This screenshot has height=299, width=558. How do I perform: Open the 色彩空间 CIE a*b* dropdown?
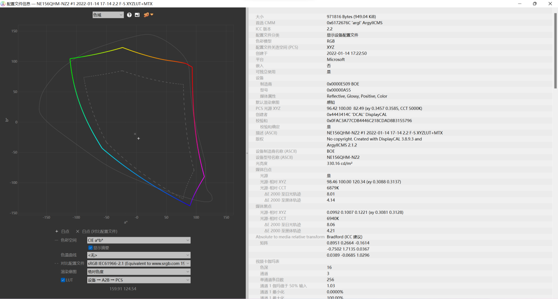point(138,240)
